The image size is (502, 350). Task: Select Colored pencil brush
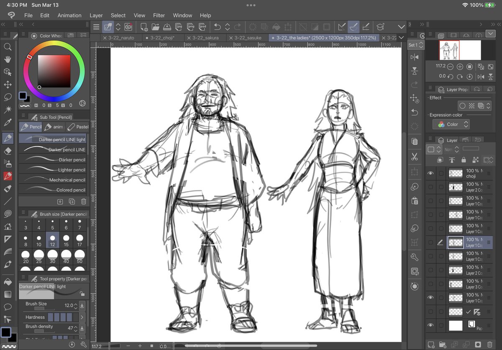pos(53,190)
